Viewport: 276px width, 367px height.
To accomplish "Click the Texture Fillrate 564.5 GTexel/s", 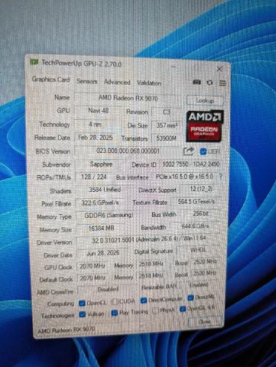I will 196,202.
